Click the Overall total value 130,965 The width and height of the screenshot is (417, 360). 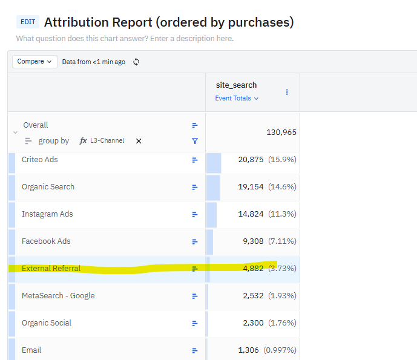281,132
